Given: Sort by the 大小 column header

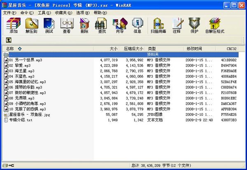Looking at the screenshot, I should pos(106,49).
